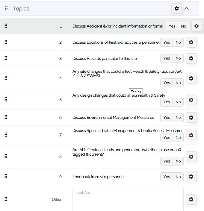This screenshot has width=204, height=211.
Task: Click label 'Feedback from site personnel'
Action: (99, 177)
